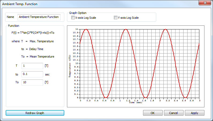Click the delay time field showing 0.1
Viewport: 213px width, 121px height.
pyautogui.click(x=32, y=74)
